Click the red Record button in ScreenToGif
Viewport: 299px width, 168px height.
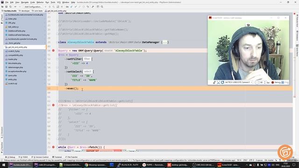click(276, 82)
